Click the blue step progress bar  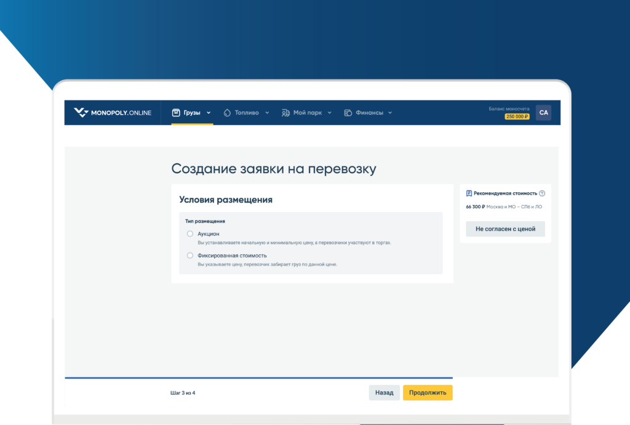pos(258,378)
